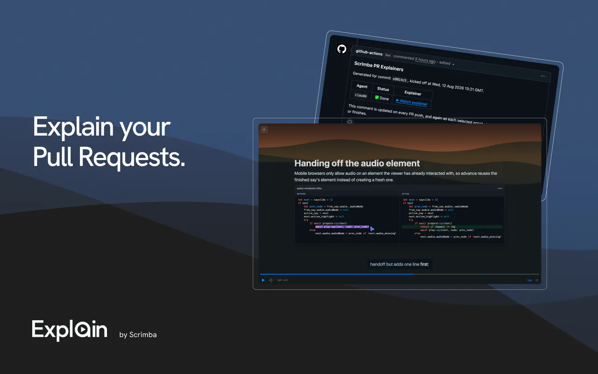Mute the video with the speaker icon

(x=271, y=280)
